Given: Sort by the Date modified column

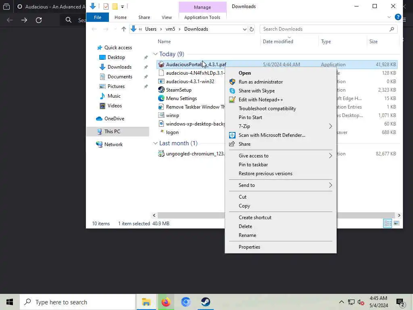Looking at the screenshot, I should pyautogui.click(x=278, y=42).
